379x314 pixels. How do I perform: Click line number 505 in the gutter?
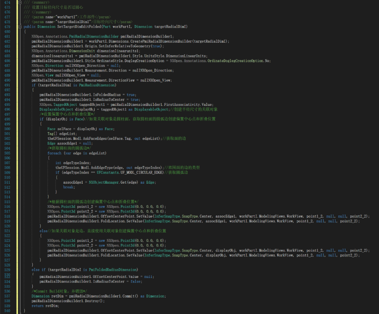point(7,153)
